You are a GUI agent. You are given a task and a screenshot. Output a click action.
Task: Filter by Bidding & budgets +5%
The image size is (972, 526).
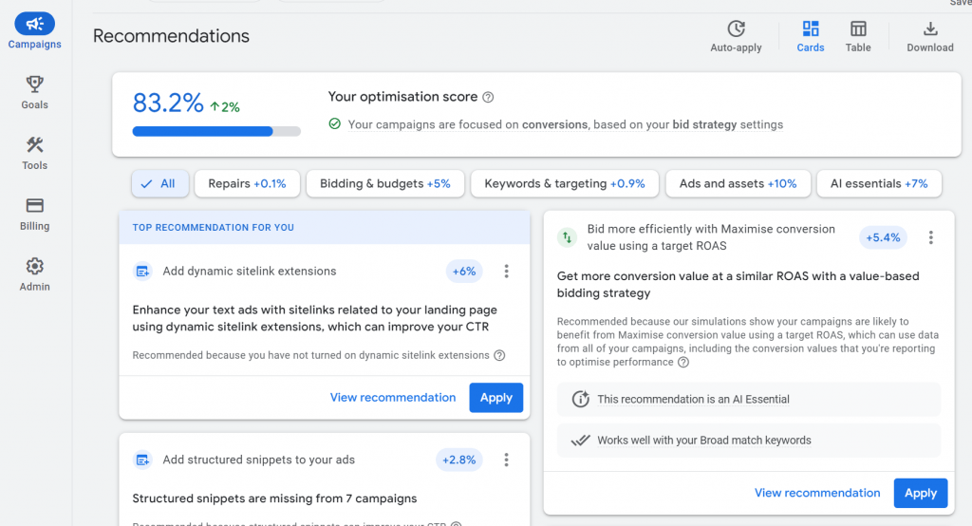[x=385, y=183]
